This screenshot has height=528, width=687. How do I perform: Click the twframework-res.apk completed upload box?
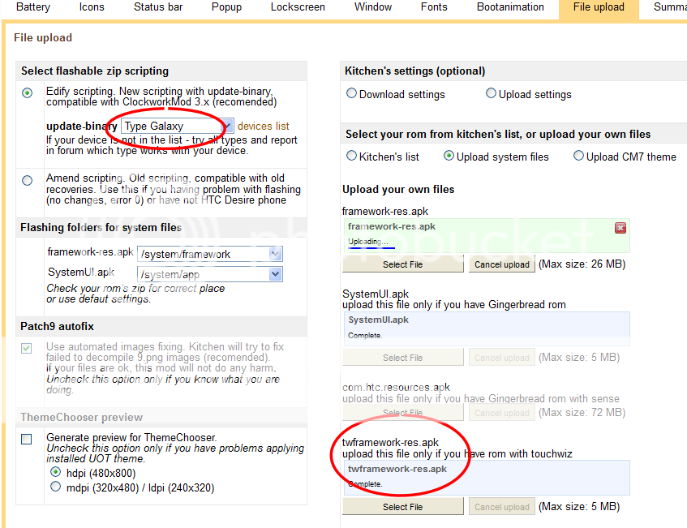click(486, 477)
